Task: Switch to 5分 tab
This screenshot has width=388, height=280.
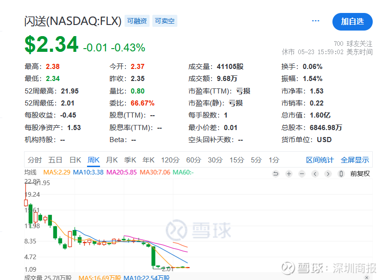Action: click(256, 160)
